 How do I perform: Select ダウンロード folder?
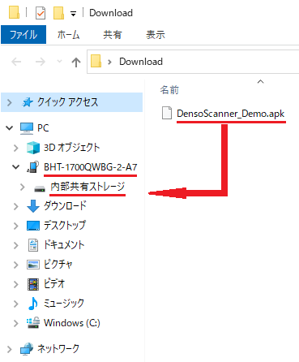point(65,206)
